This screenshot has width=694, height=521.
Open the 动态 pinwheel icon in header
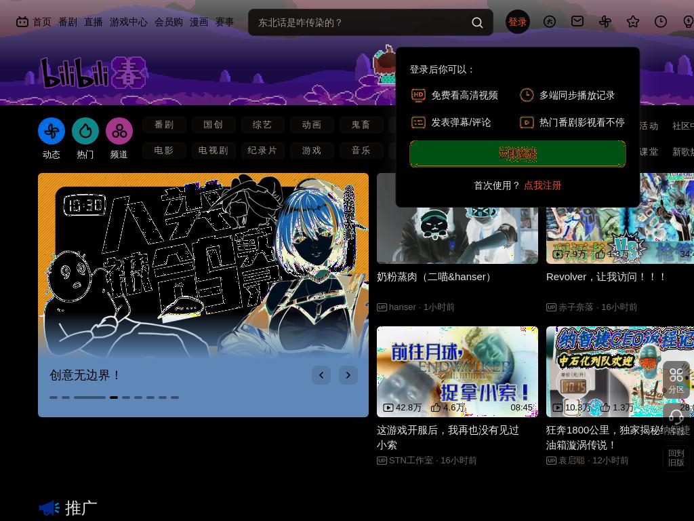605,21
